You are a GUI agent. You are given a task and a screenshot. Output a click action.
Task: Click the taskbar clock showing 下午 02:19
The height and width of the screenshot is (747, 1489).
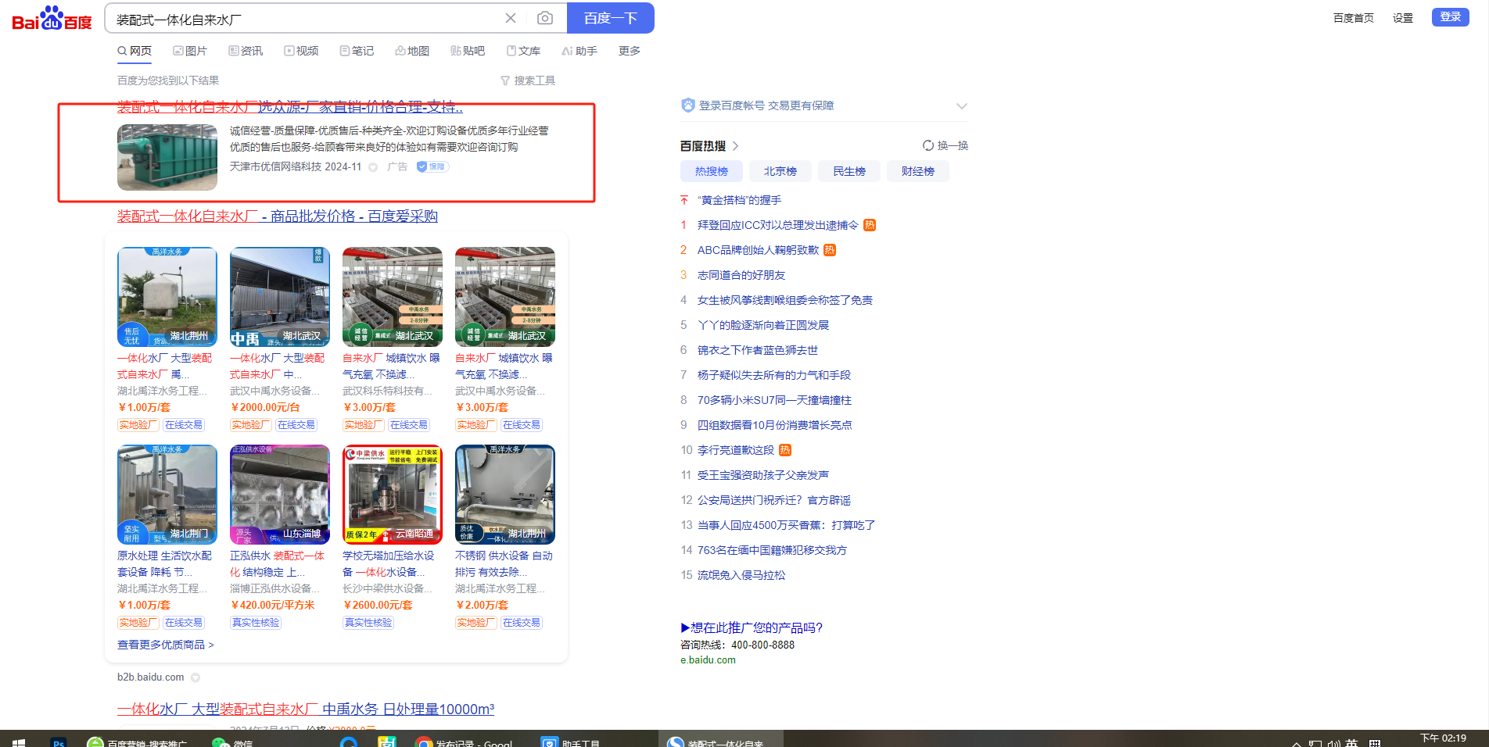coord(1443,738)
